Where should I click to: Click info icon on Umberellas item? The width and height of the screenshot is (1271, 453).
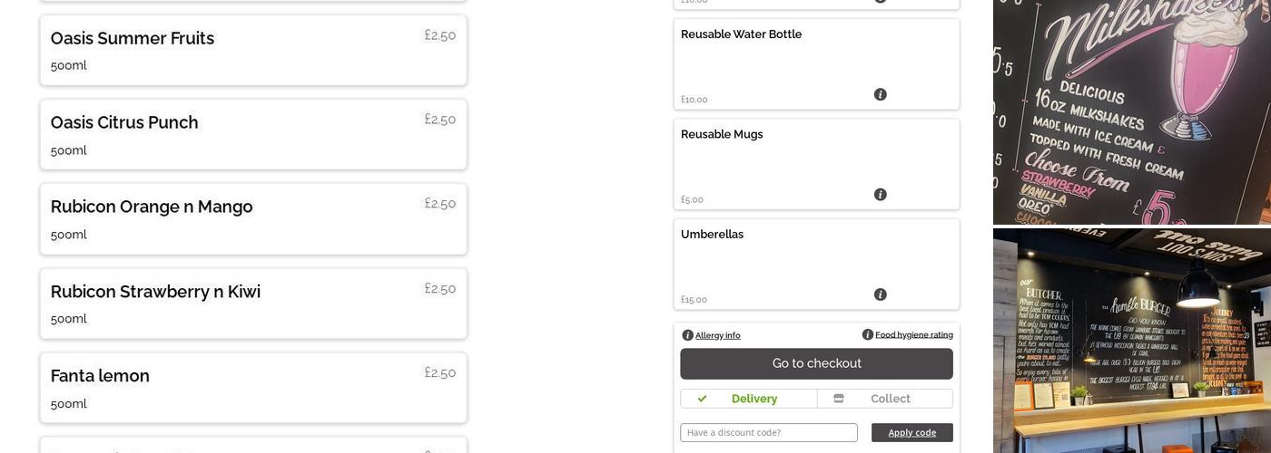[880, 294]
